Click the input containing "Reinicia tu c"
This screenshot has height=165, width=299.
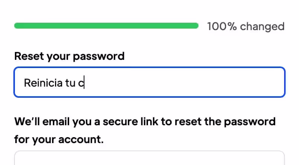[x=149, y=82]
